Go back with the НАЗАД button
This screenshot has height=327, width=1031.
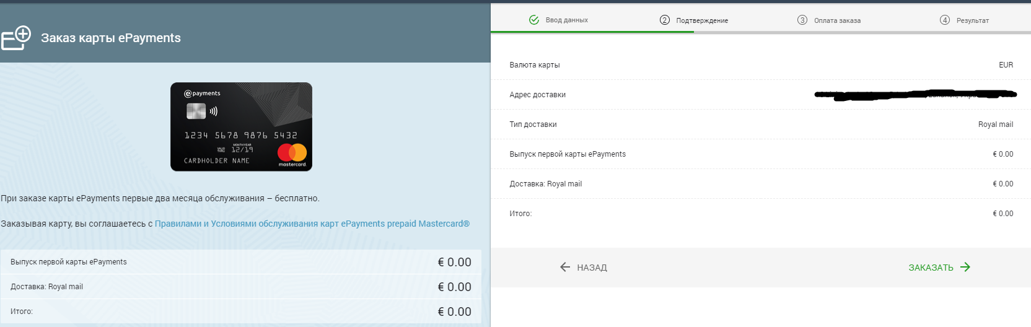583,267
